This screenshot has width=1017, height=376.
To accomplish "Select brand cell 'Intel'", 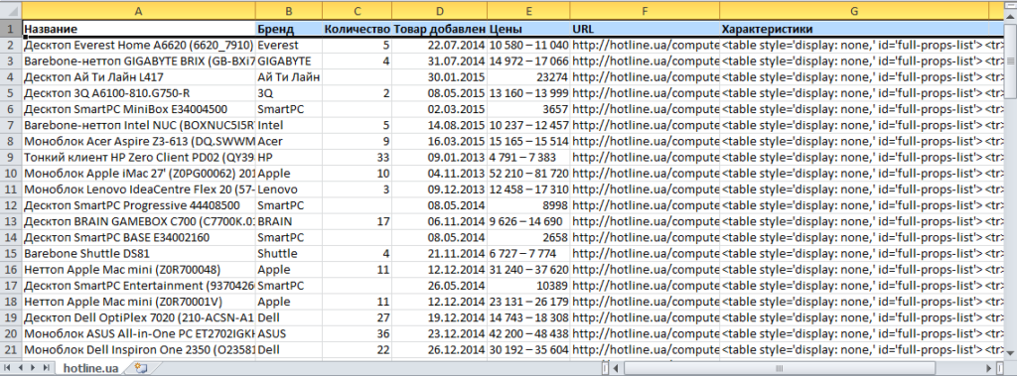I will 289,125.
